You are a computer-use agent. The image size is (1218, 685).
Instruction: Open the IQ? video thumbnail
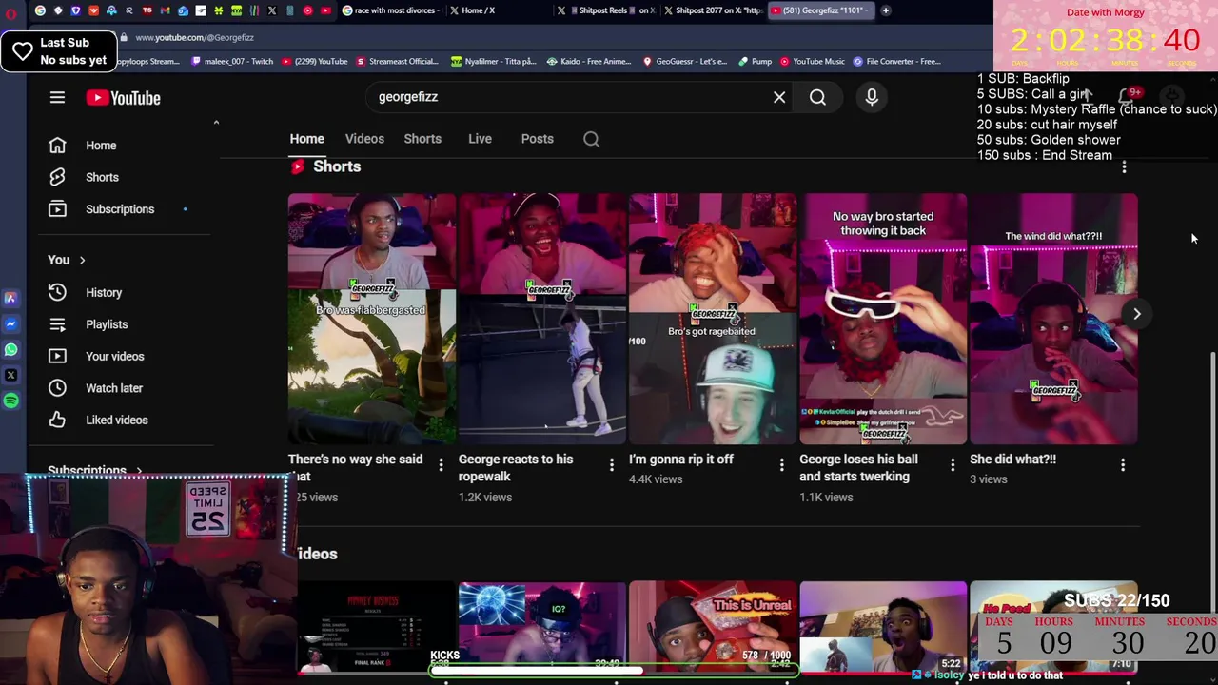pyautogui.click(x=542, y=627)
